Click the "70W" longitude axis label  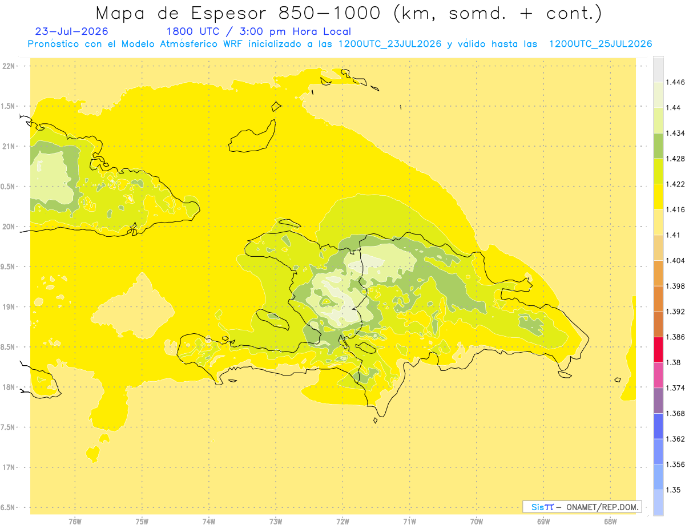(477, 522)
